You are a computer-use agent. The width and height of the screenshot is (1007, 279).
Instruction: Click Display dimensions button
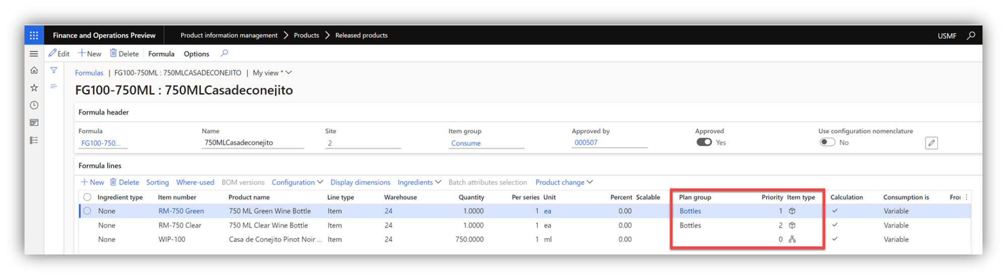[x=360, y=182]
